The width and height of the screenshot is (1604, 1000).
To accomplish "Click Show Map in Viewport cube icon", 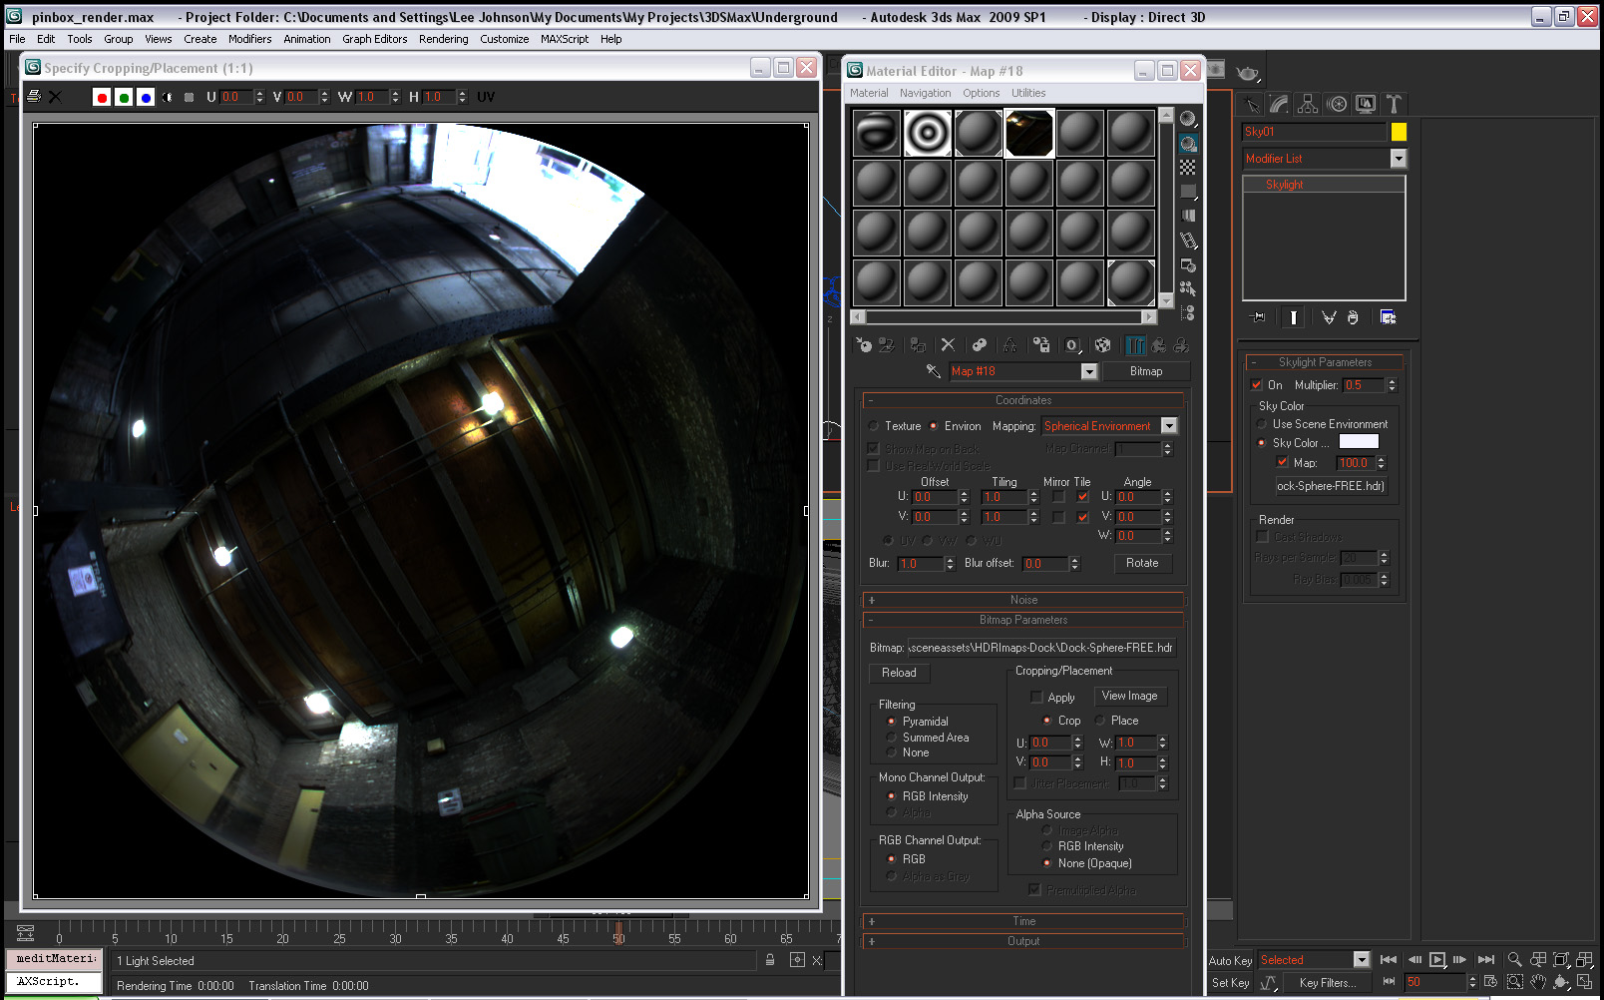I will point(1102,345).
